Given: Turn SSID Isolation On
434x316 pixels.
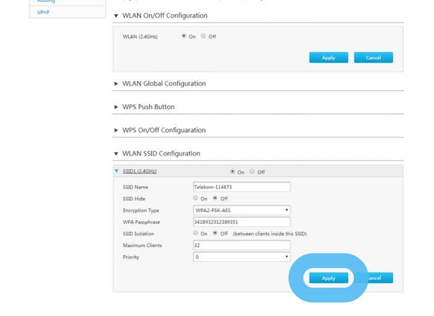Looking at the screenshot, I should pyautogui.click(x=196, y=233).
